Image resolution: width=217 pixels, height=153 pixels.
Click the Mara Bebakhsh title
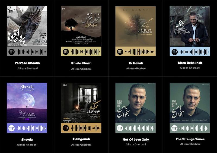(x=190, y=63)
